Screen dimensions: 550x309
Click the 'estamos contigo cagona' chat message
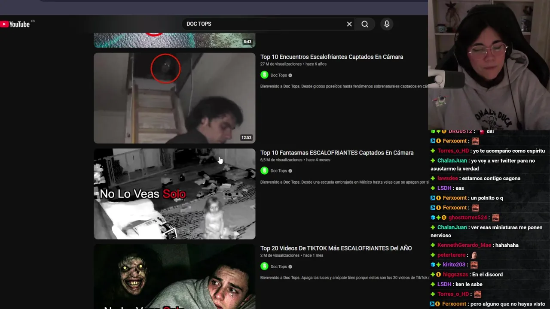pos(492,178)
